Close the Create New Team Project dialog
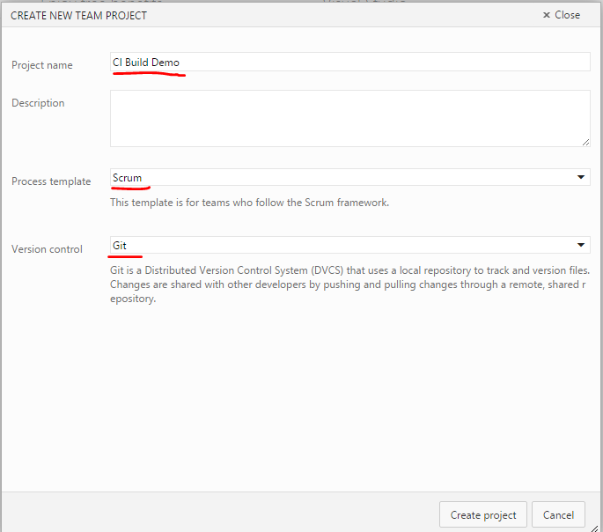603x532 pixels. coord(561,15)
